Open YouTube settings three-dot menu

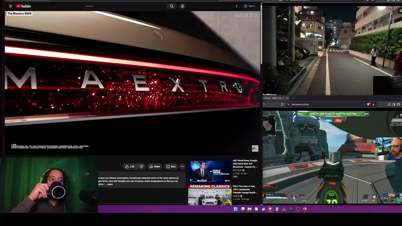237,6
